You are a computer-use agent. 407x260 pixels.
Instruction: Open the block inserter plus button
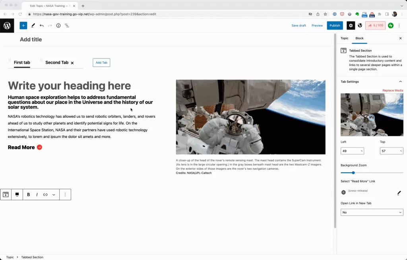pyautogui.click(x=23, y=25)
